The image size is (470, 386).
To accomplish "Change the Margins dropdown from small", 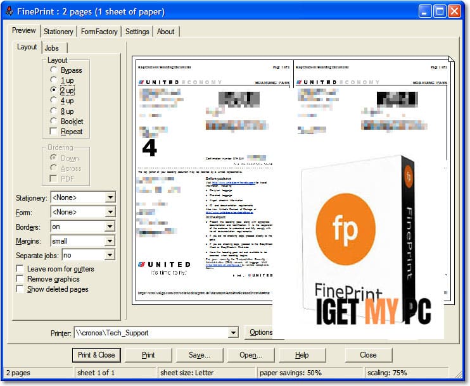I will pyautogui.click(x=110, y=240).
